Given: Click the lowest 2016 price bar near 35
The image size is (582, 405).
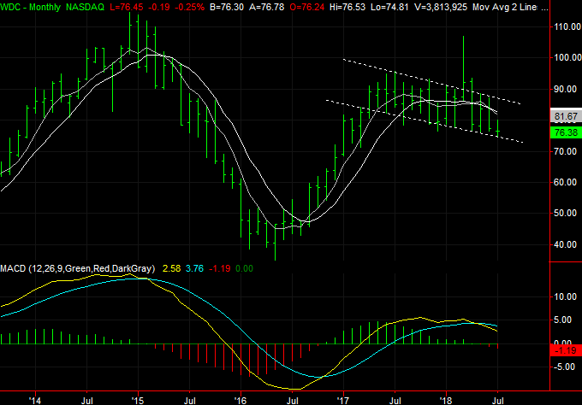Looking at the screenshot, I should [275, 242].
